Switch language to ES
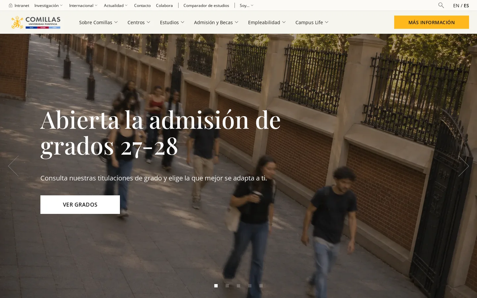Screen dimensions: 477x298 click(x=466, y=6)
